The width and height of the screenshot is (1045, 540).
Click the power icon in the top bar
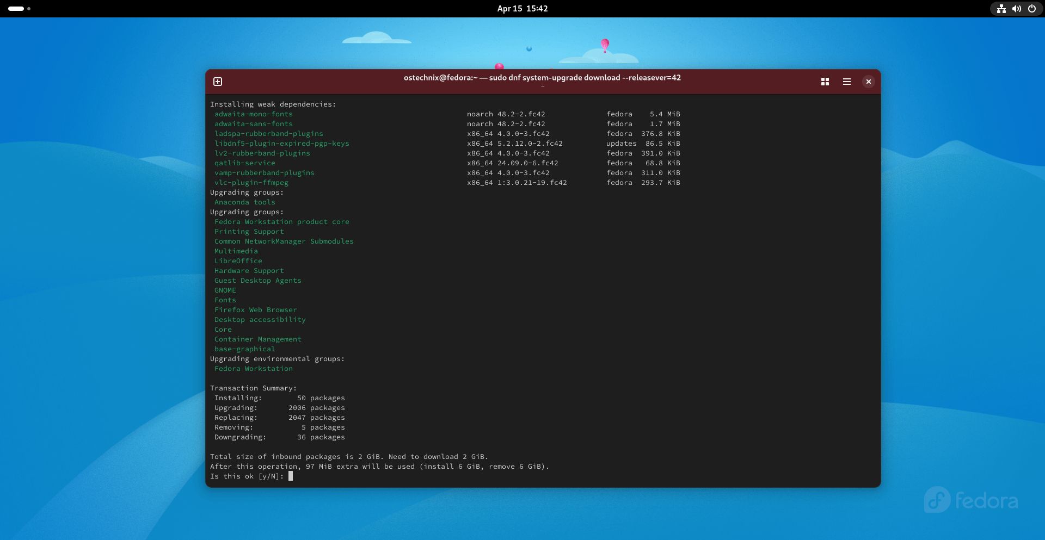[x=1031, y=9]
